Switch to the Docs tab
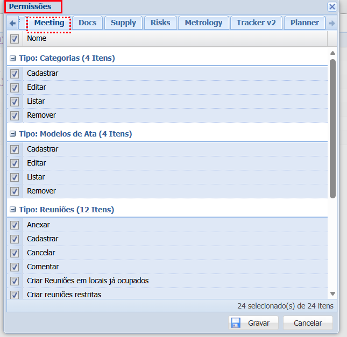 click(87, 23)
